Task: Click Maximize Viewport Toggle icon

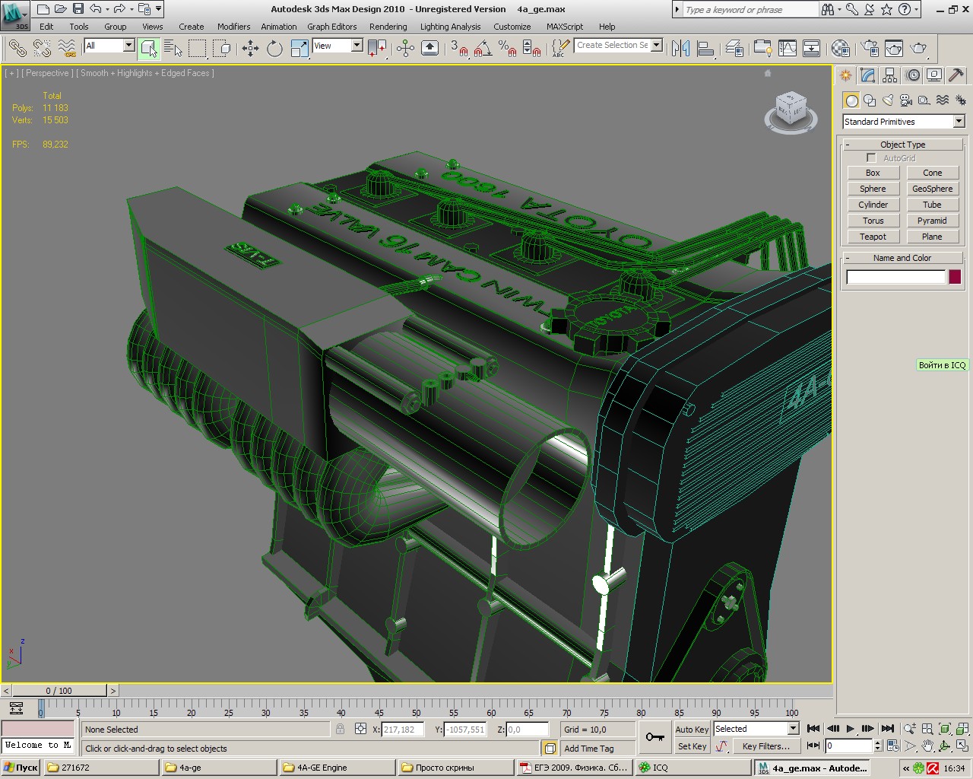Action: tap(962, 746)
